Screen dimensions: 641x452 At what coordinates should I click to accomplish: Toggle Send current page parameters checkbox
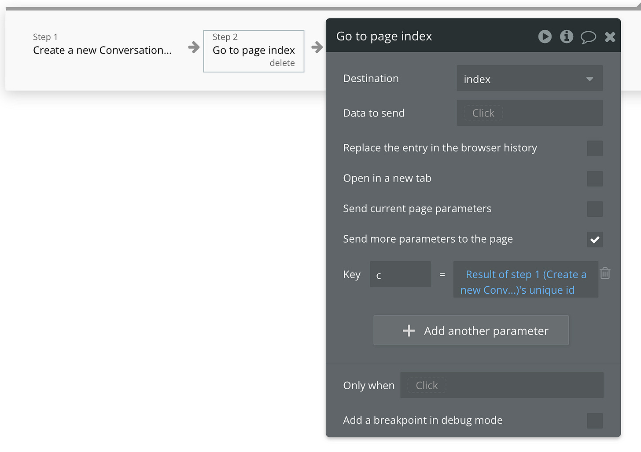[595, 209]
